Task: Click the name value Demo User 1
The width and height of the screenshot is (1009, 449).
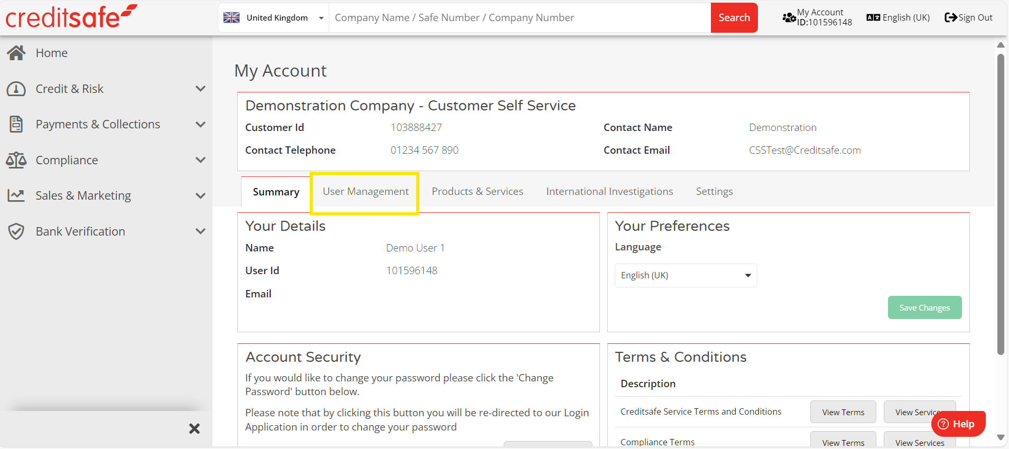Action: [x=415, y=248]
